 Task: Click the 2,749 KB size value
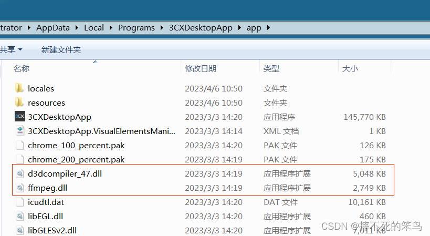[x=370, y=188]
